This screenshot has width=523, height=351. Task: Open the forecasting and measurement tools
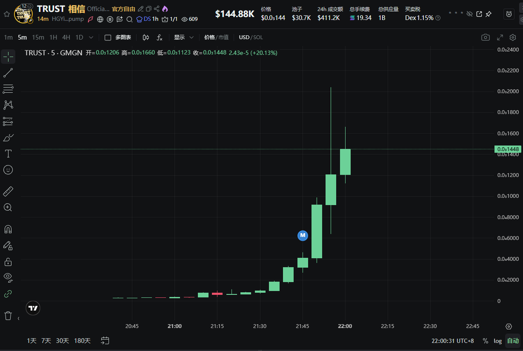click(8, 121)
